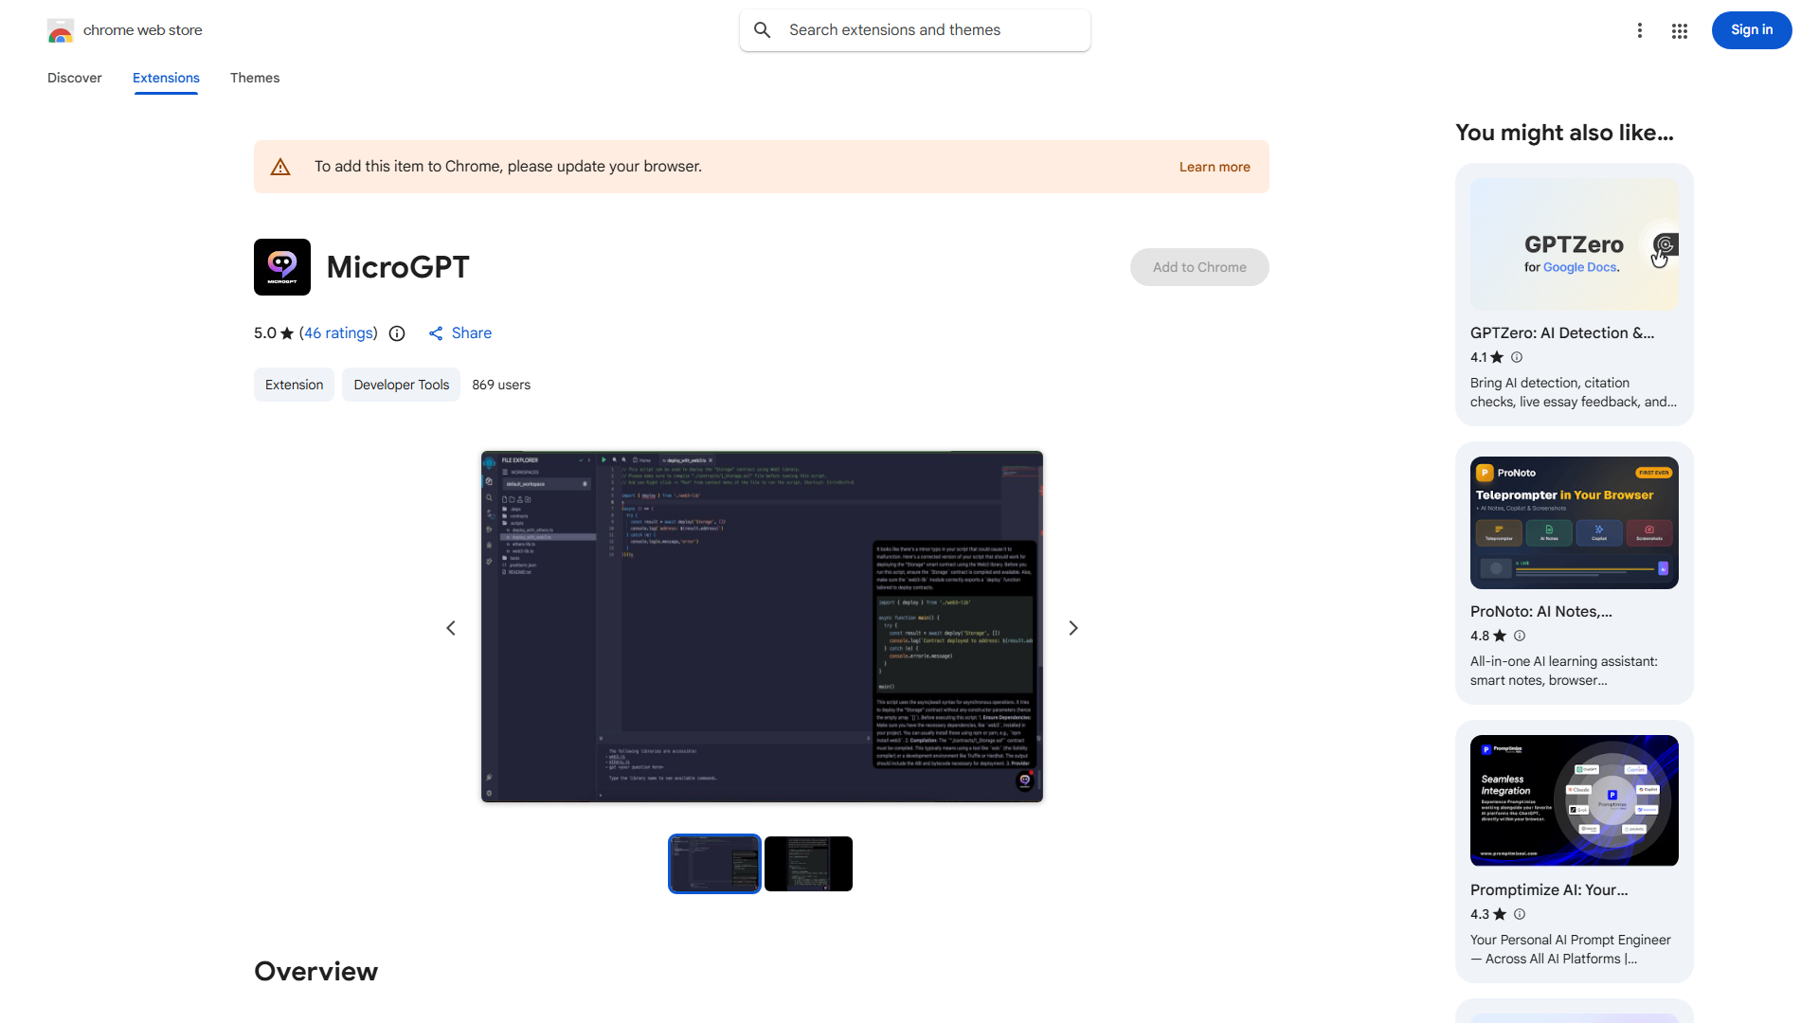Open the 46 ratings link
This screenshot has height=1023, width=1819.
click(338, 332)
